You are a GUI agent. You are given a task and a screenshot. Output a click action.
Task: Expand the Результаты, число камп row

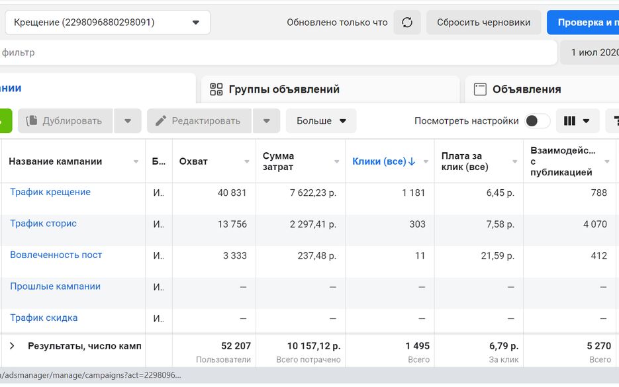point(12,346)
